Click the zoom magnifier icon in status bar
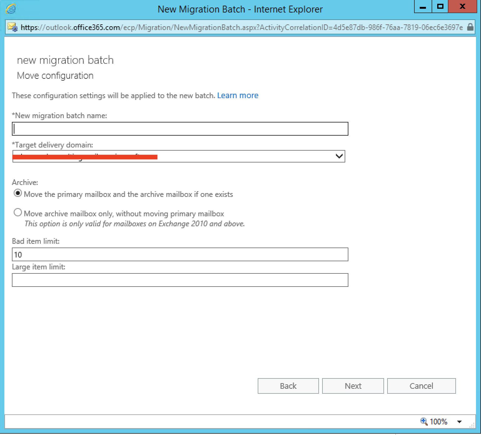 click(x=424, y=421)
